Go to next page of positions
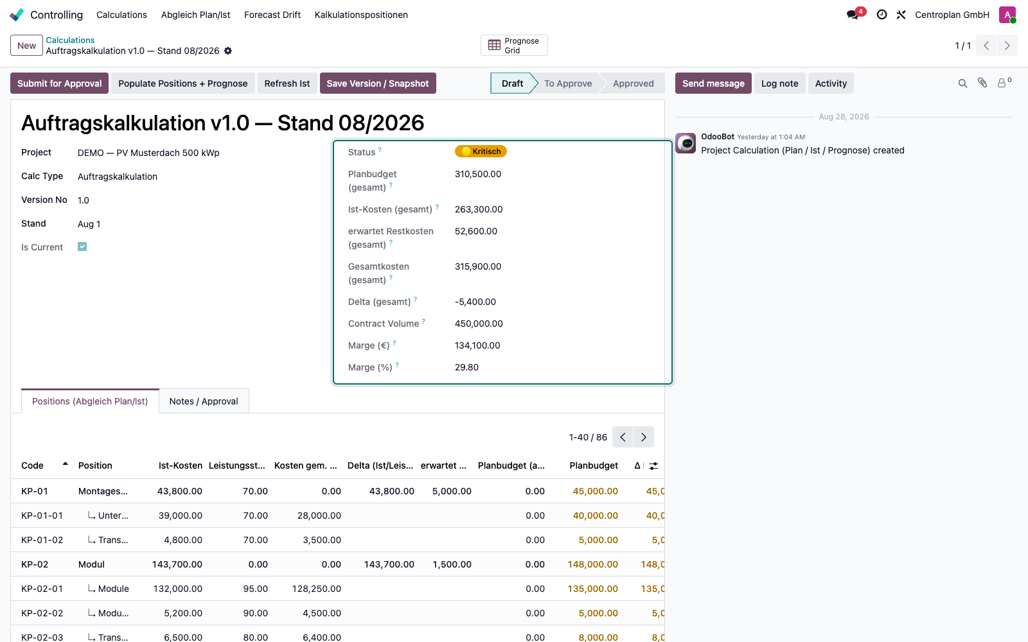The image size is (1028, 642). click(644, 437)
